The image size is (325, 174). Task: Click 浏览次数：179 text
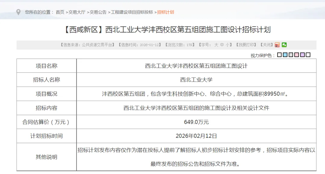[180, 45]
